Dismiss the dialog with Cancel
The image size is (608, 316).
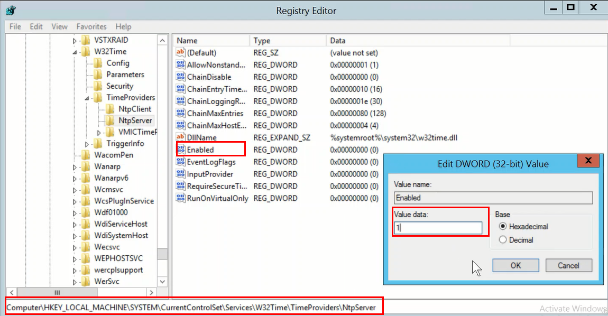pyautogui.click(x=569, y=265)
